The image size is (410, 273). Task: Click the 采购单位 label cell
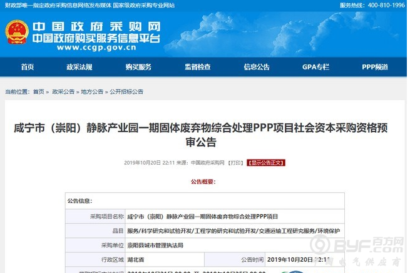pos(95,245)
